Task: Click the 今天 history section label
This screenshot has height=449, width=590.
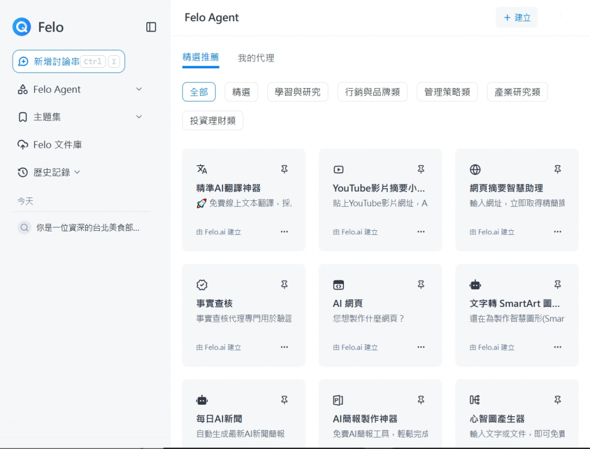Action: pos(25,201)
